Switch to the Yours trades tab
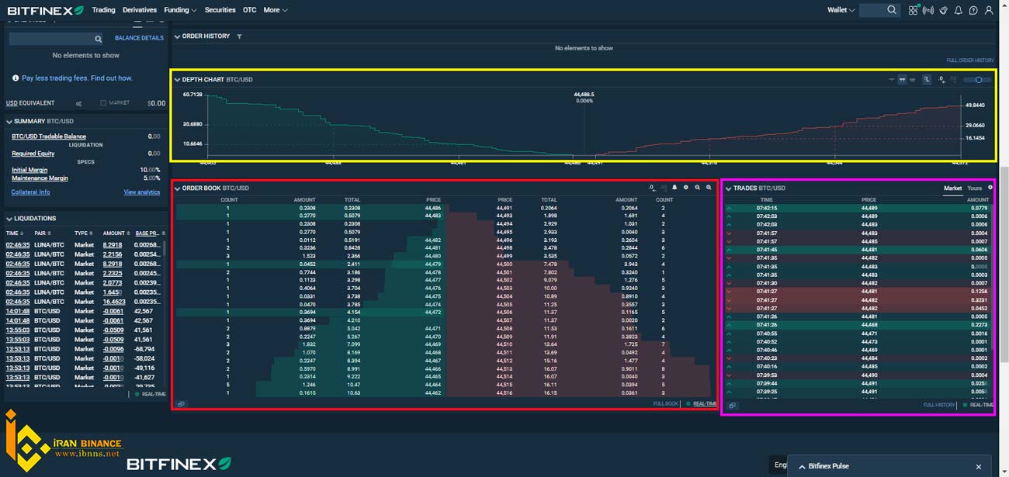1009x477 pixels. coord(975,188)
